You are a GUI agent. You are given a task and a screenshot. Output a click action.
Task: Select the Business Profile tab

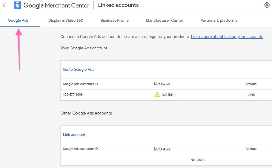(x=114, y=21)
